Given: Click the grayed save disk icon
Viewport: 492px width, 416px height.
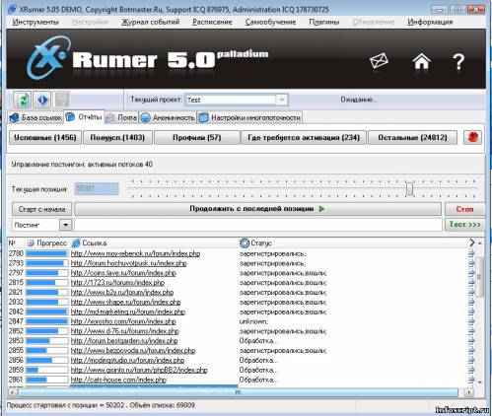Looking at the screenshot, I should pyautogui.click(x=62, y=100).
